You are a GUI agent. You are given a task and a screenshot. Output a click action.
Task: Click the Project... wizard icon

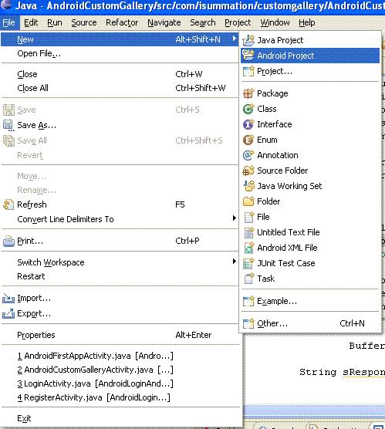point(248,72)
